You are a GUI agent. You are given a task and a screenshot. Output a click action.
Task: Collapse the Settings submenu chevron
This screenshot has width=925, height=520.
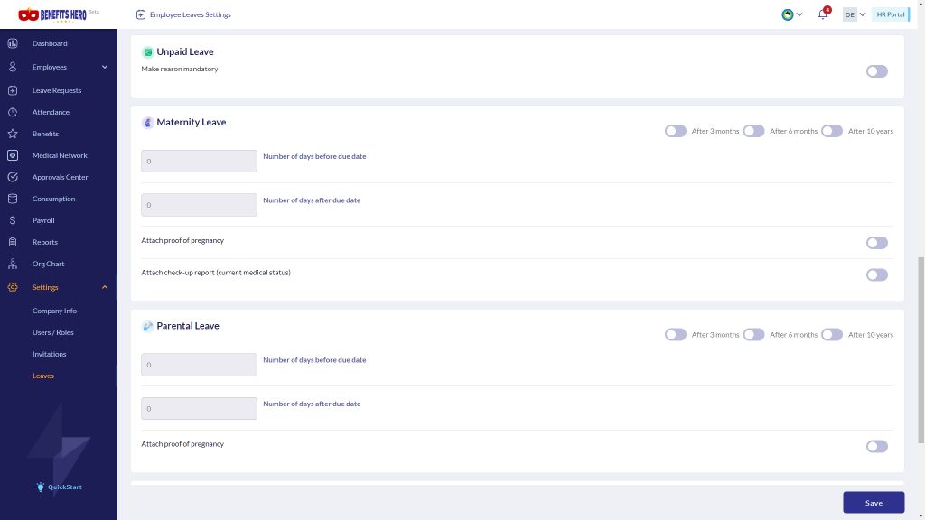click(x=105, y=287)
